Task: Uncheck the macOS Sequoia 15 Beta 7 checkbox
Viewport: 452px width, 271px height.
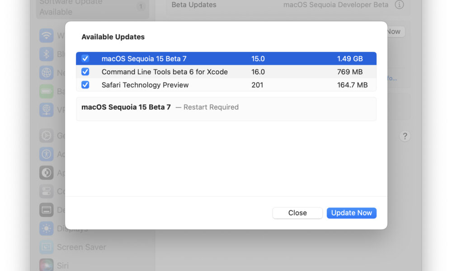Action: pyautogui.click(x=85, y=58)
